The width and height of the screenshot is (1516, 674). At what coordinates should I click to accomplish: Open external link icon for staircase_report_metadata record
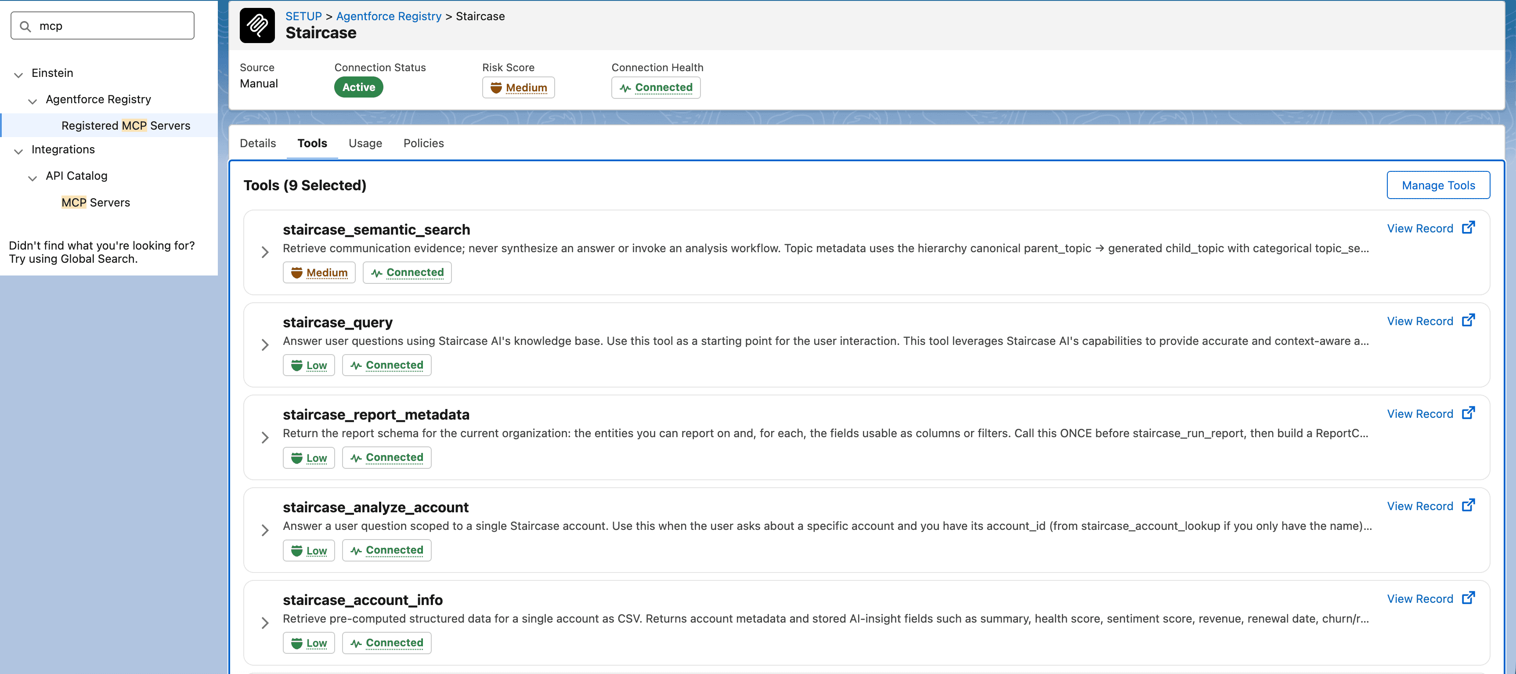(1469, 413)
